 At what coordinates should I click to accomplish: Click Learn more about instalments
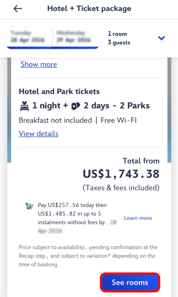(138, 218)
